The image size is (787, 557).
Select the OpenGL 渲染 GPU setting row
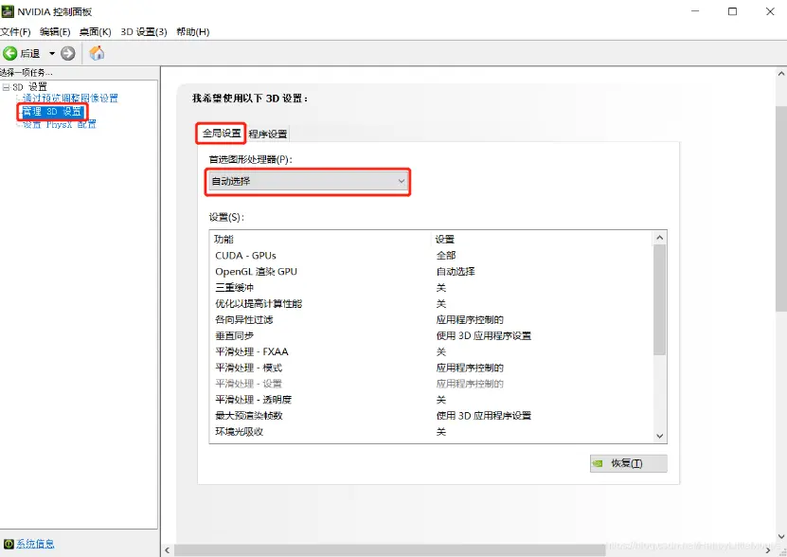coord(256,272)
